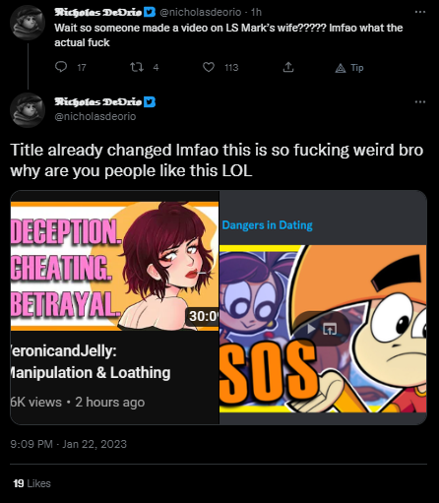Viewport: 439px width, 503px height.
Task: Open the three-dot menu of the first tweet
Action: [x=420, y=12]
